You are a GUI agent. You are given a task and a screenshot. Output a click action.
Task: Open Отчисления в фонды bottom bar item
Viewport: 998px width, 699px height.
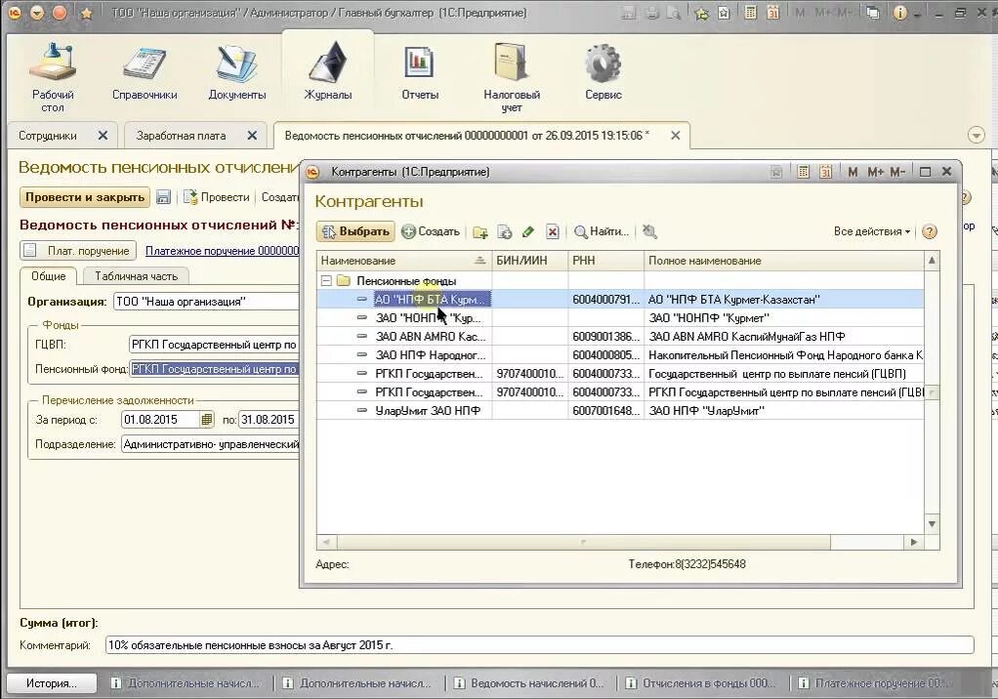(701, 683)
